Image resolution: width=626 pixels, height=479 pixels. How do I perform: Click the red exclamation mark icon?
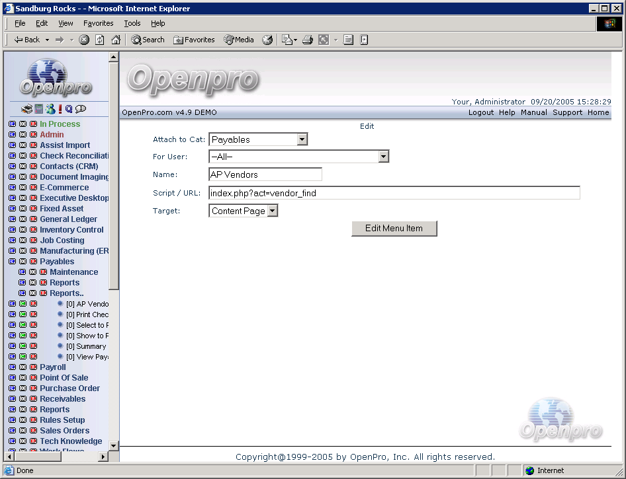60,109
